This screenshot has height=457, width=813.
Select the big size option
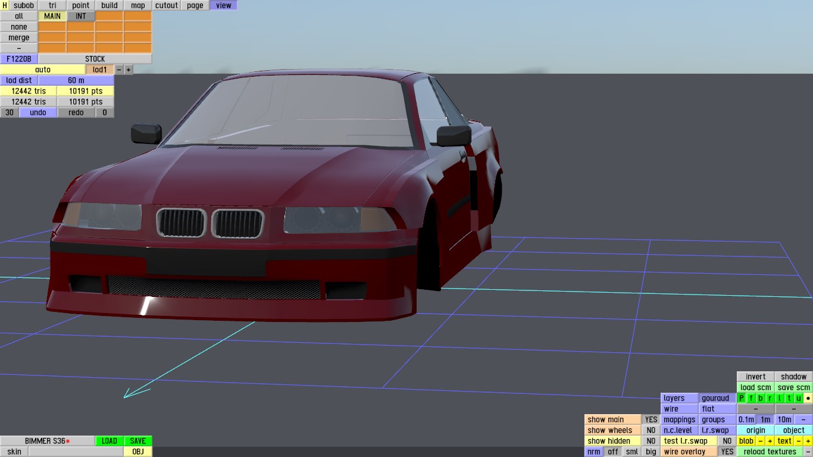click(651, 452)
